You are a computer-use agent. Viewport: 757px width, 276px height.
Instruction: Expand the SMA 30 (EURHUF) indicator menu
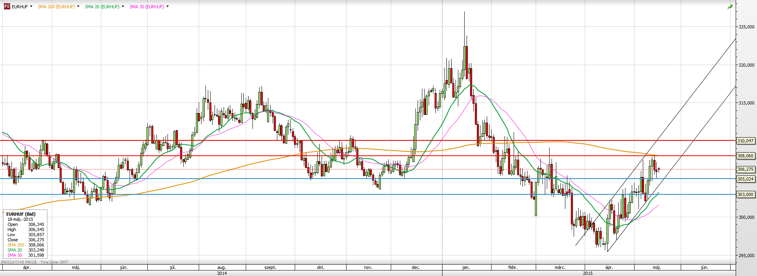(168, 7)
